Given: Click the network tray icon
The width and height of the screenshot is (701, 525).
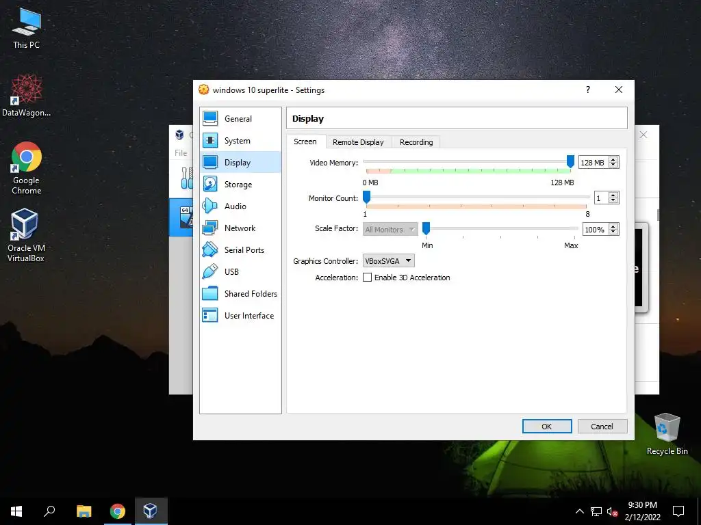Looking at the screenshot, I should pyautogui.click(x=596, y=511).
